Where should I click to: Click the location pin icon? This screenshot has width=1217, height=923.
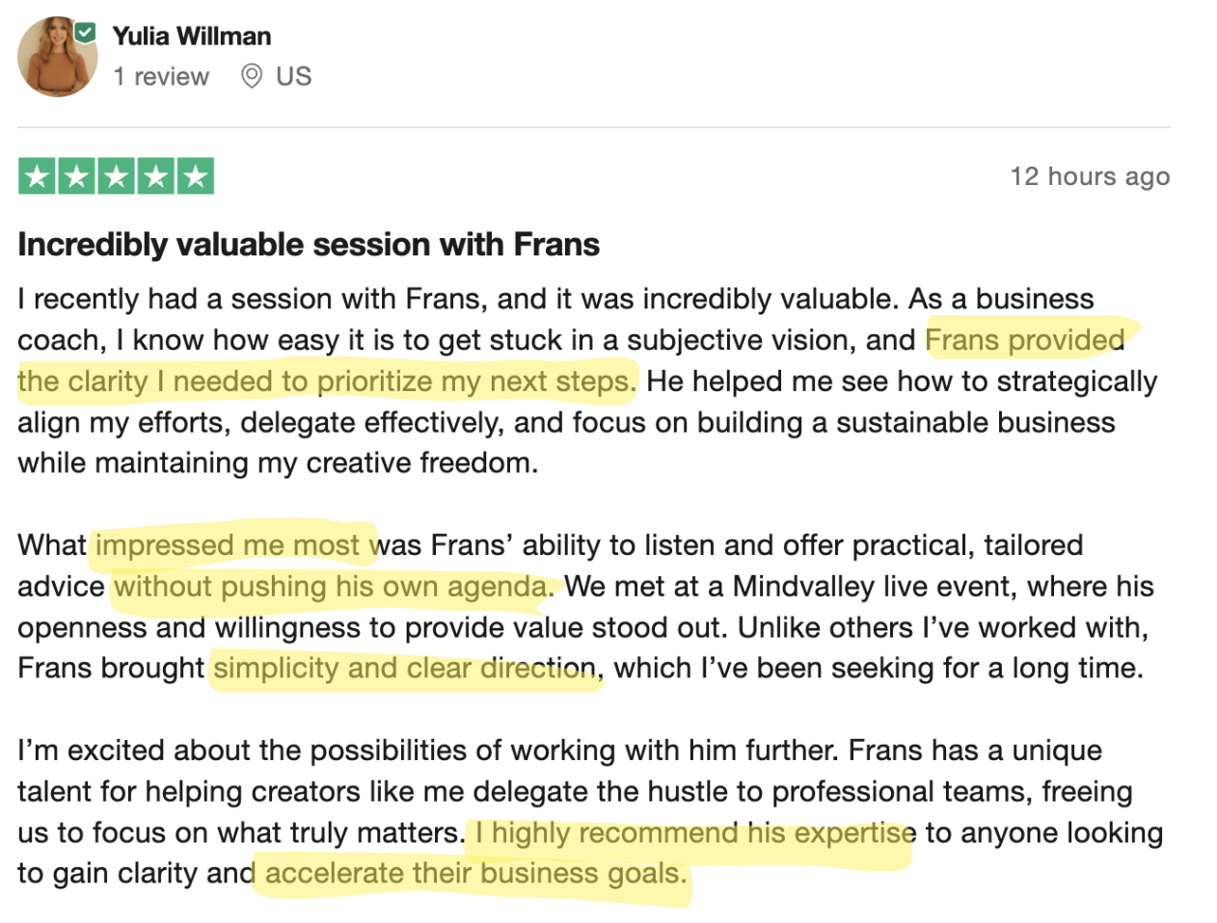(252, 76)
